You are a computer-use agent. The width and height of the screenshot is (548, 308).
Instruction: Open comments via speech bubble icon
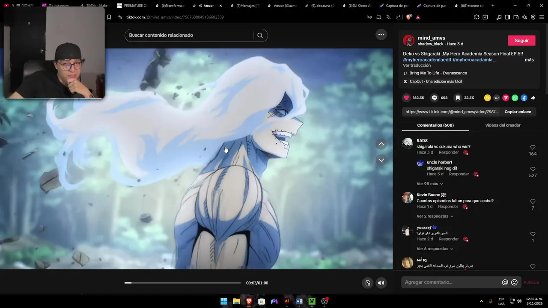click(434, 98)
